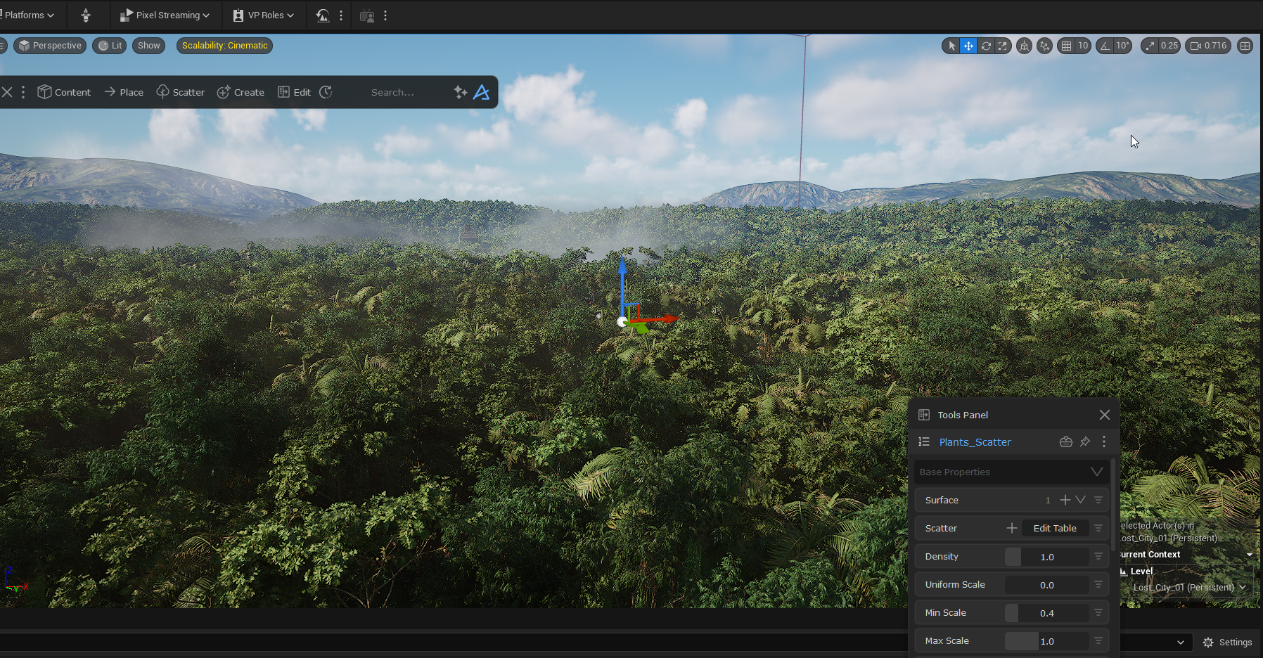This screenshot has height=658, width=1263.
Task: Adjust the Min Scale slider
Action: (1046, 613)
